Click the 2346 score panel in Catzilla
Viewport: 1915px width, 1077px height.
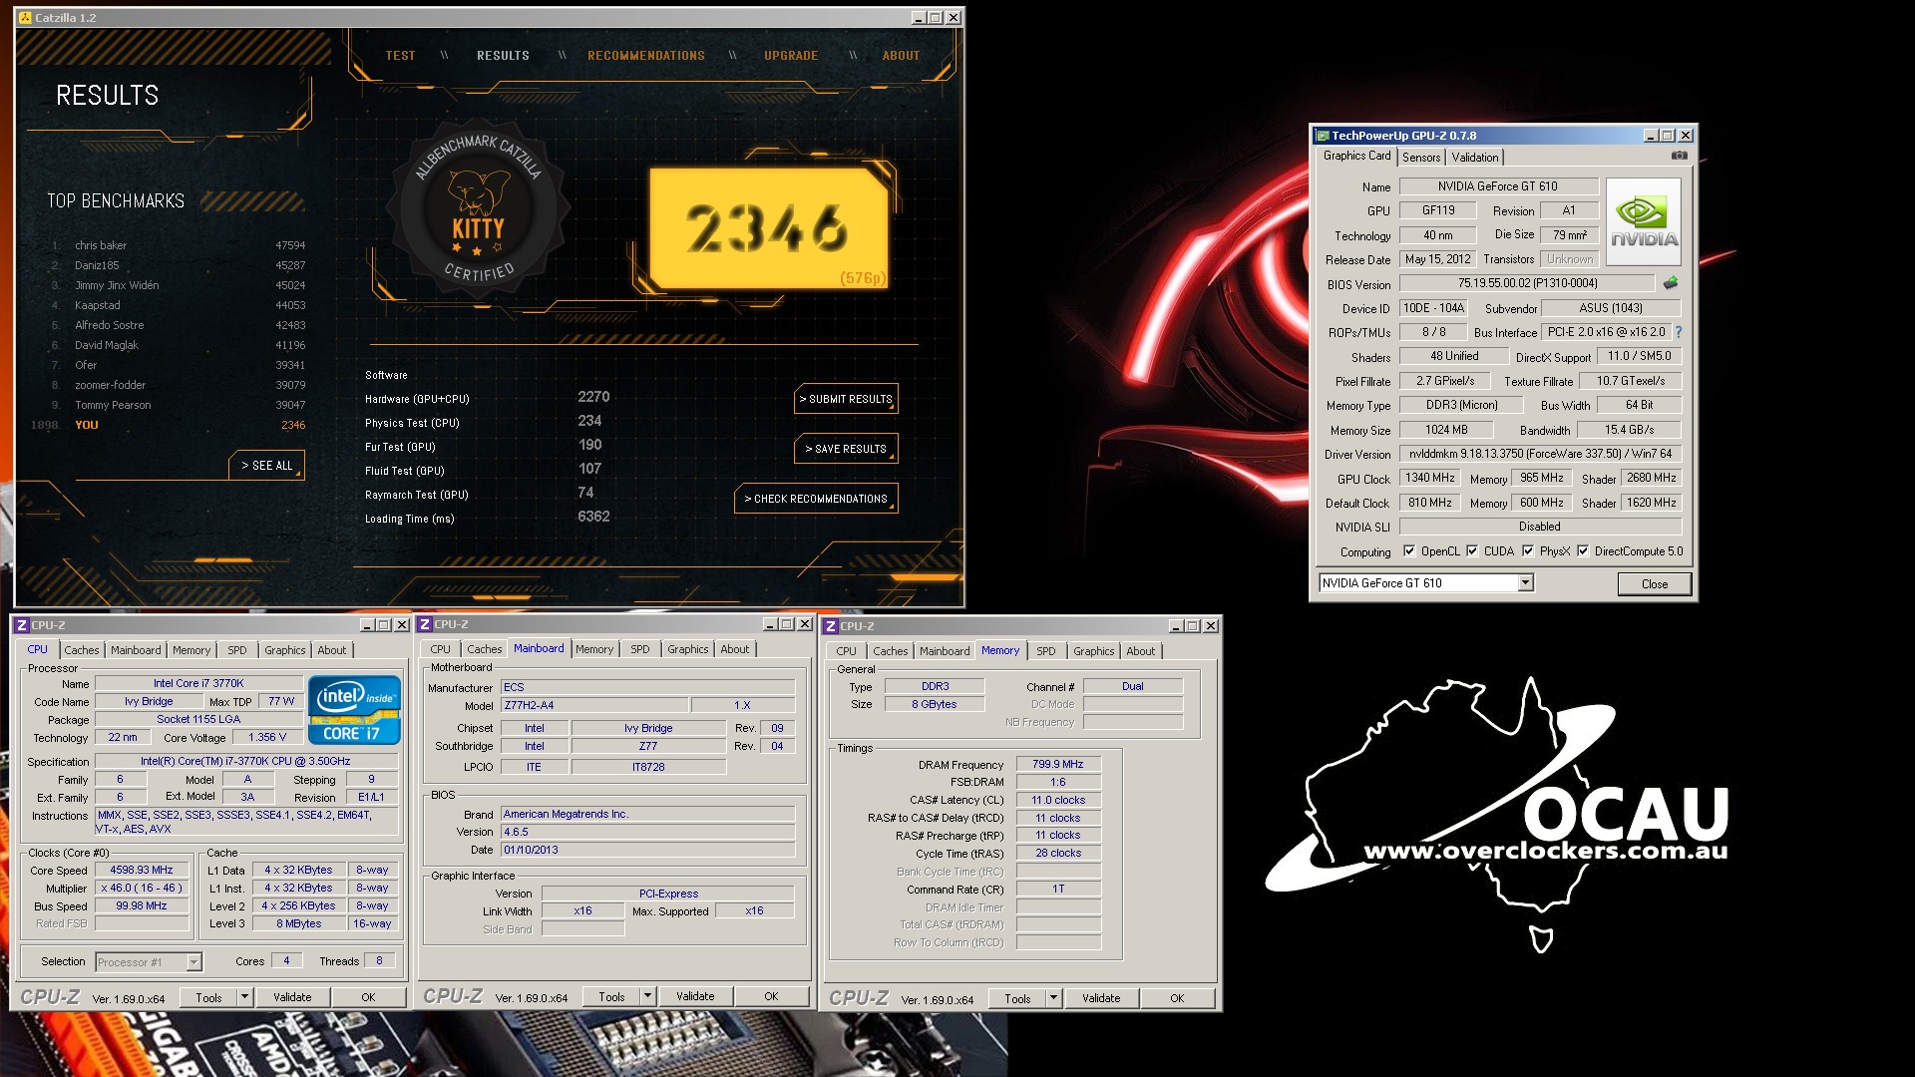(768, 228)
